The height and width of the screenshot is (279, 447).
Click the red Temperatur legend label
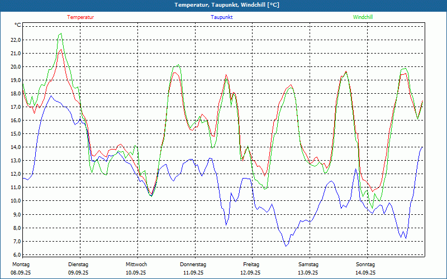click(80, 17)
